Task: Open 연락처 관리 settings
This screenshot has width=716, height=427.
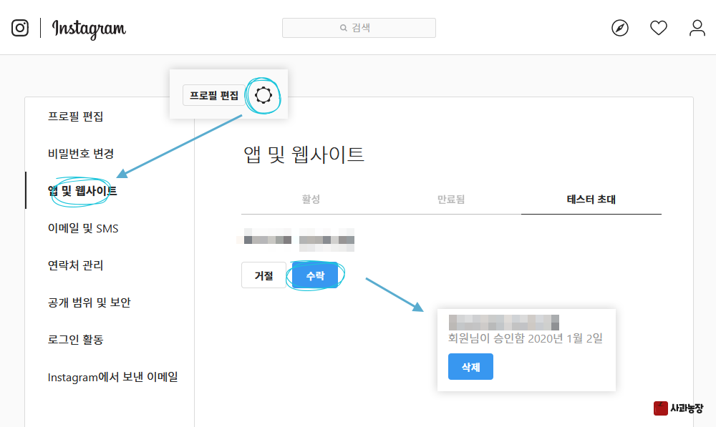Action: point(75,265)
